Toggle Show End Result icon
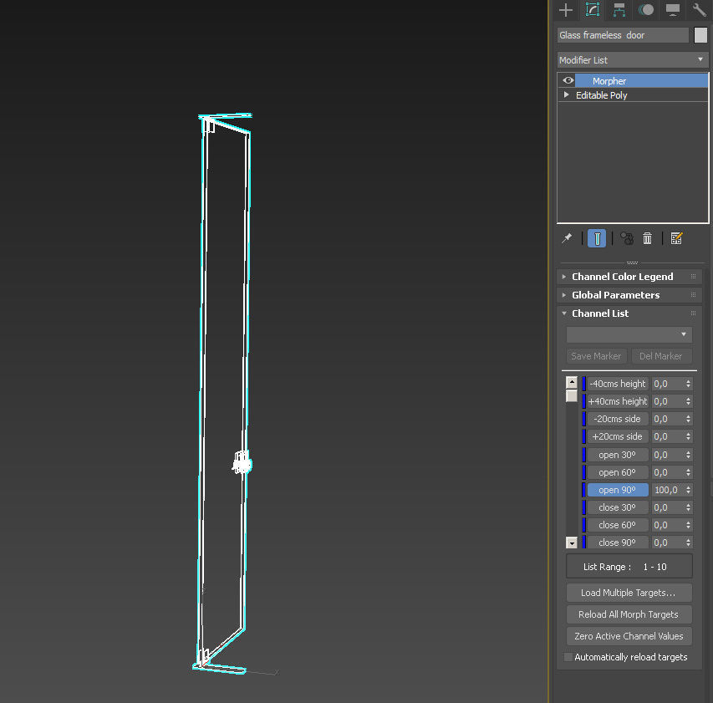This screenshot has width=713, height=703. (597, 238)
